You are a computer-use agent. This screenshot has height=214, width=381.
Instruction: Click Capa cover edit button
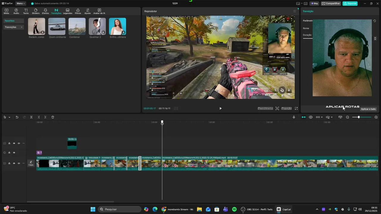pos(31,163)
